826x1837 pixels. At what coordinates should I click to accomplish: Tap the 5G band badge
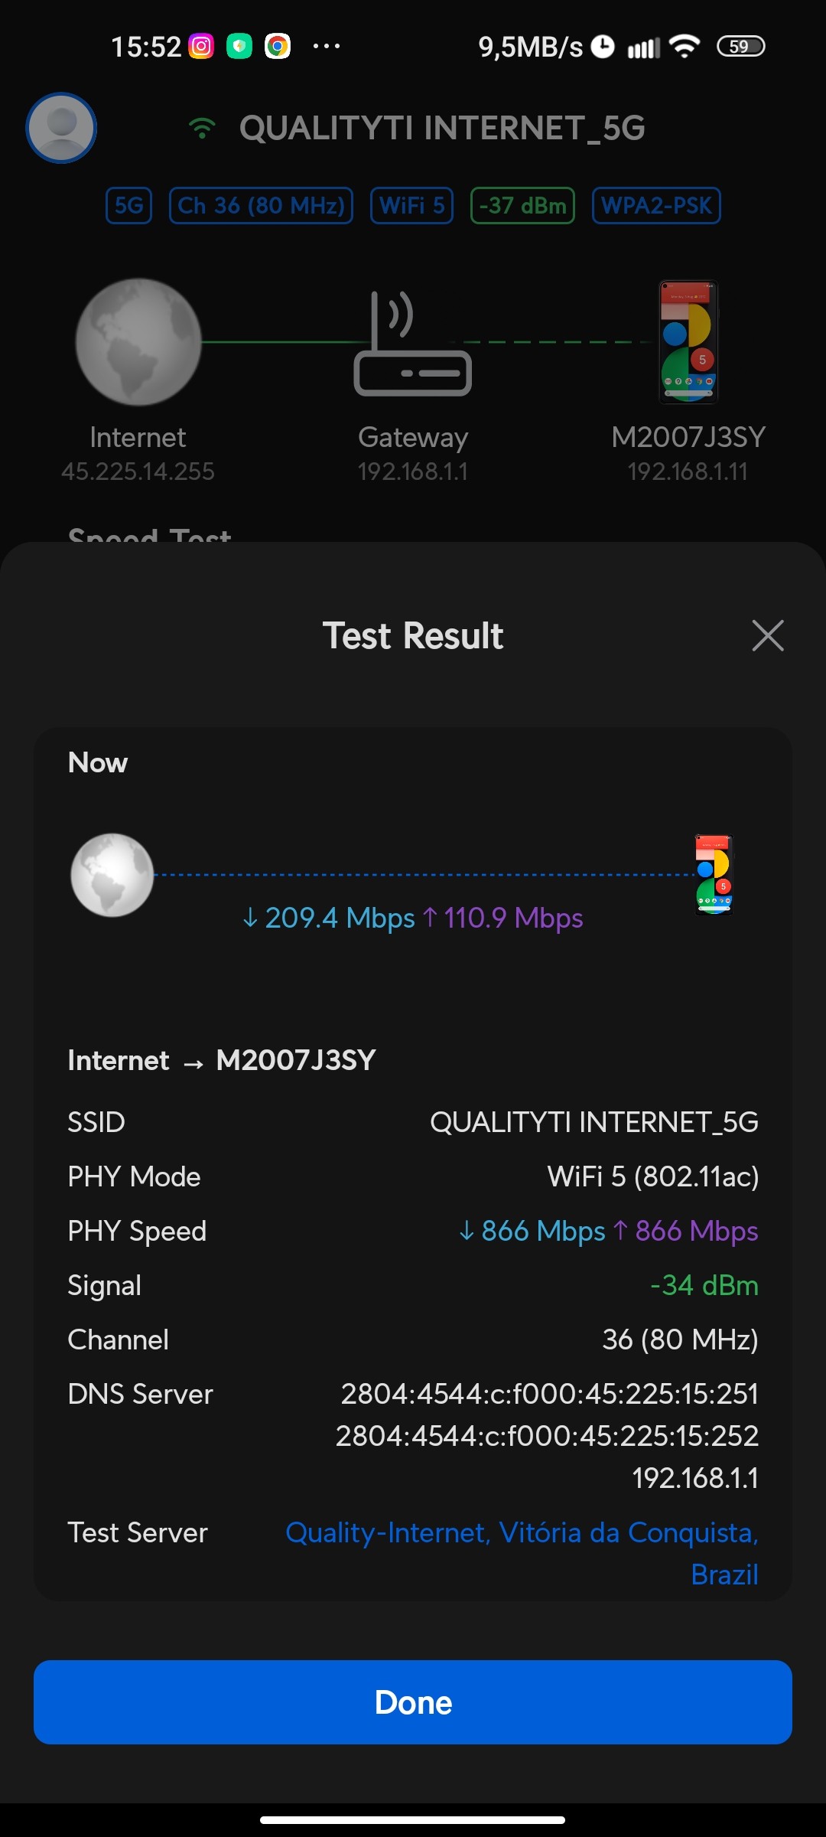[x=128, y=205]
